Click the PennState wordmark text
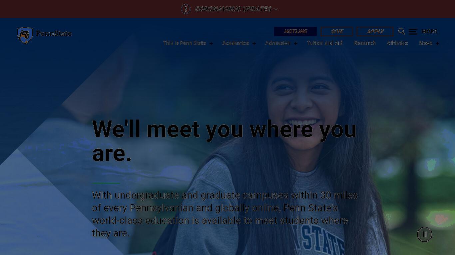The image size is (455, 255). (54, 34)
